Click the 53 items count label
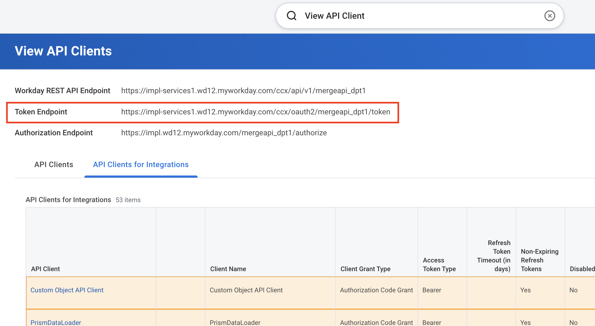The height and width of the screenshot is (326, 595). [x=128, y=200]
